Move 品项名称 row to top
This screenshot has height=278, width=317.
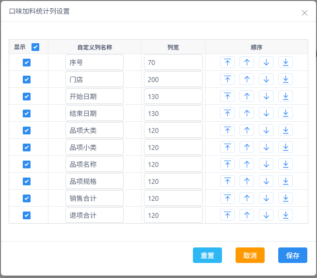click(227, 164)
